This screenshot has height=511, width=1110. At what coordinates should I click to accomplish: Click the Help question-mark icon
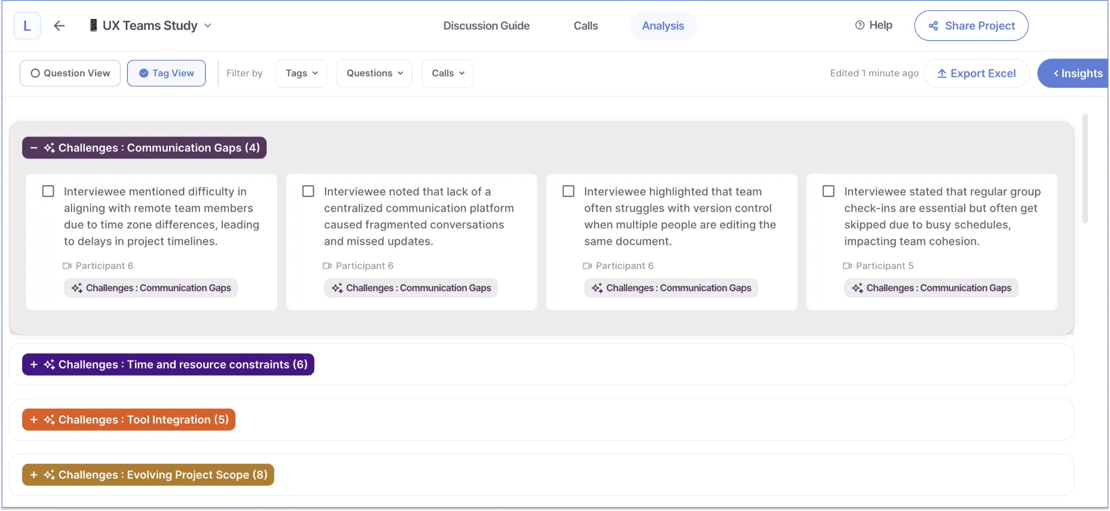click(860, 25)
